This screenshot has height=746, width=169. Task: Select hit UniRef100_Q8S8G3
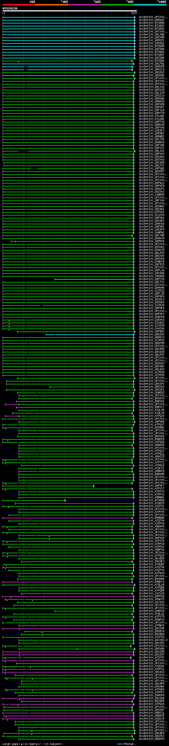(152, 73)
